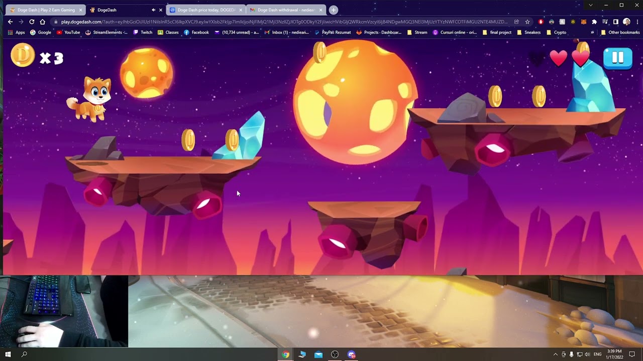643x361 pixels.
Task: Open a new browser tab
Action: coord(333,10)
